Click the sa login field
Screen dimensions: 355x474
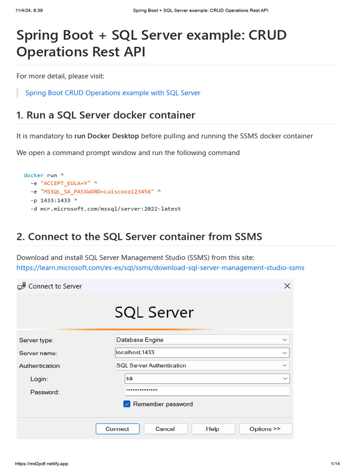point(202,379)
